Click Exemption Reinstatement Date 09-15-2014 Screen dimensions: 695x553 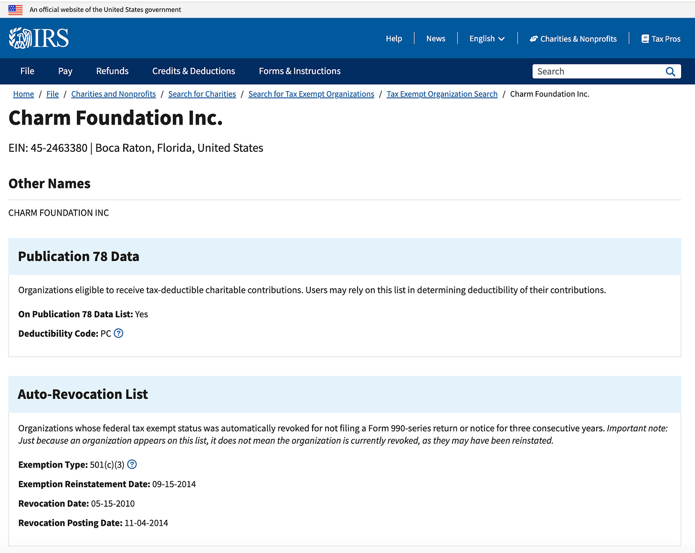107,484
